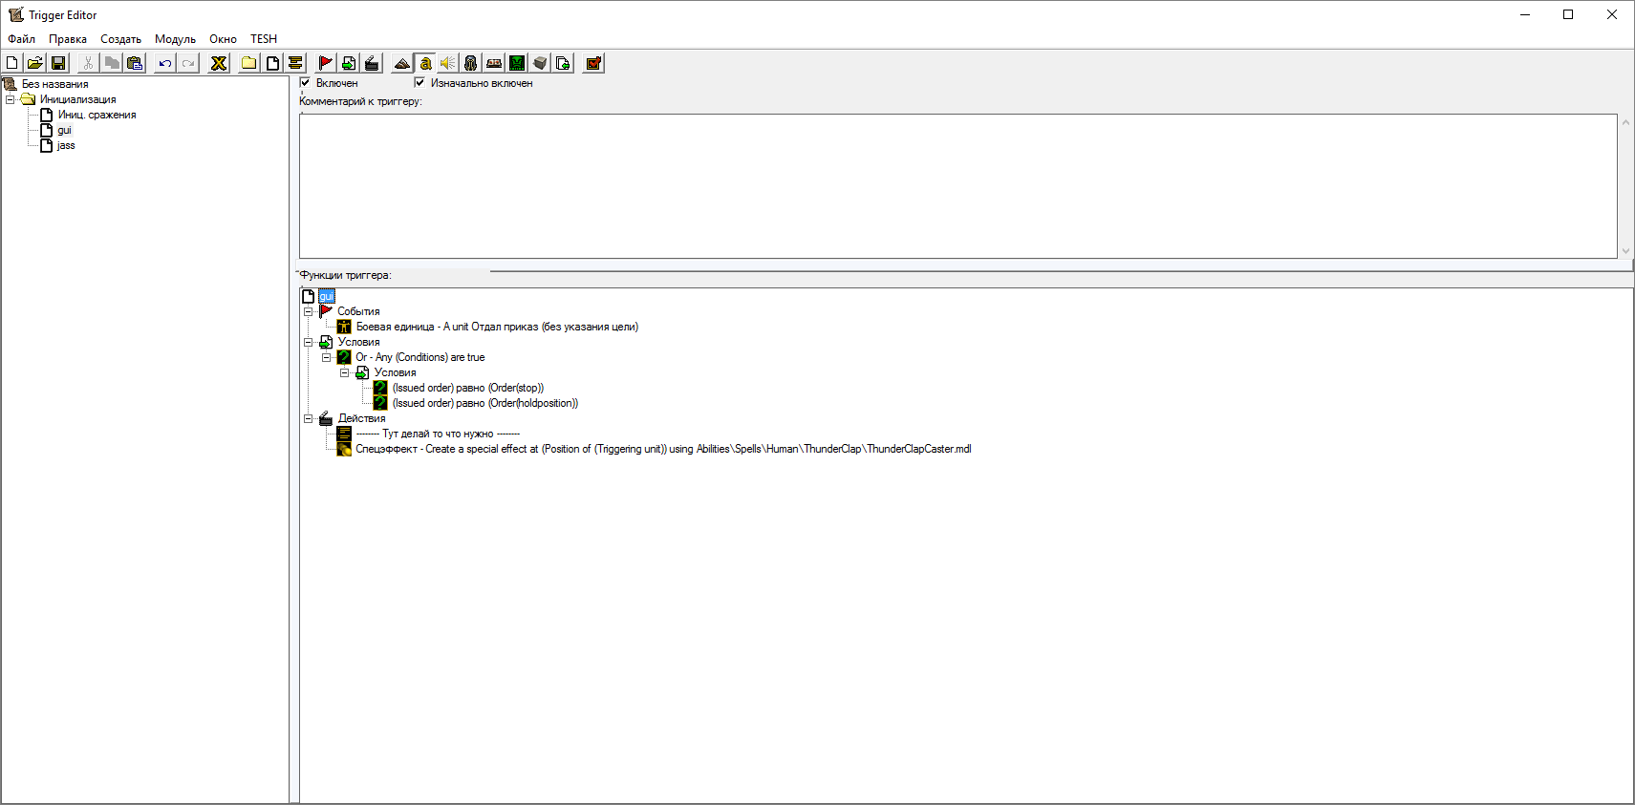Add a new trigger comment (yellow lines icon)
This screenshot has height=805, width=1635.
pos(295,63)
